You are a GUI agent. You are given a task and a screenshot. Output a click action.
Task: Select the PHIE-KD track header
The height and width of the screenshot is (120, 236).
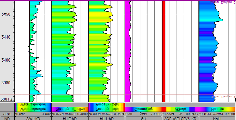point(70,119)
